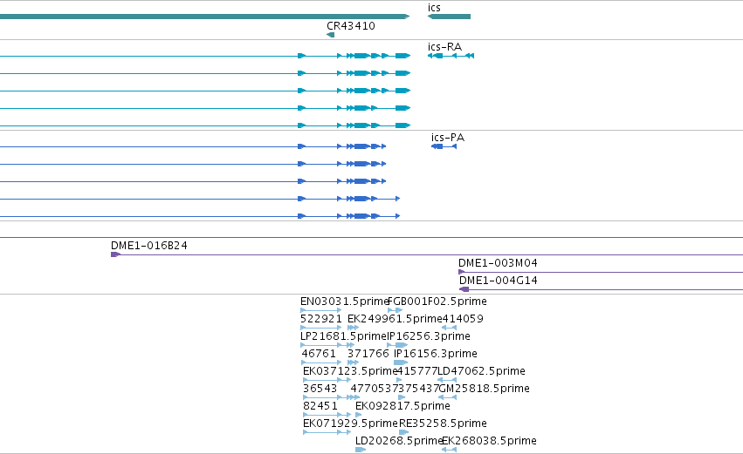The width and height of the screenshot is (743, 454).
Task: Select the EST glyph under EN03031.5prime
Action: [320, 310]
